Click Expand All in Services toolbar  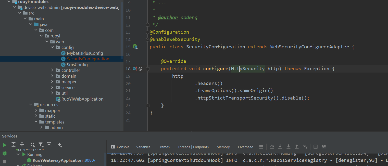click(x=14, y=145)
